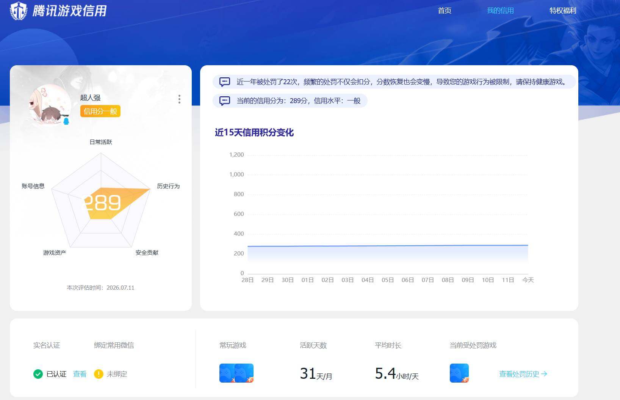
Task: Open the game icon under 当前受处罚游戏
Action: click(x=459, y=373)
